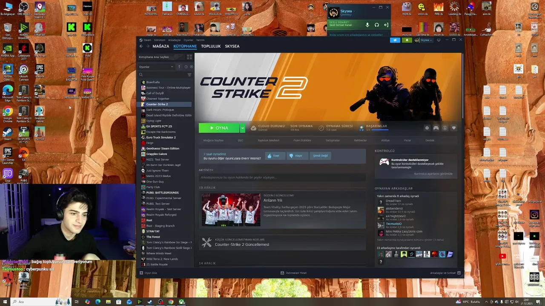Open the Skysea account dropdown
This screenshot has height=306, width=545.
coord(423,40)
